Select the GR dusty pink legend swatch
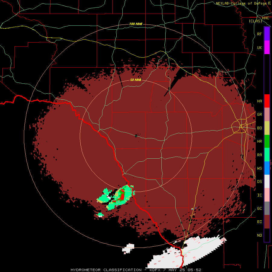This screenshot has width=272, height=272. click(267, 115)
